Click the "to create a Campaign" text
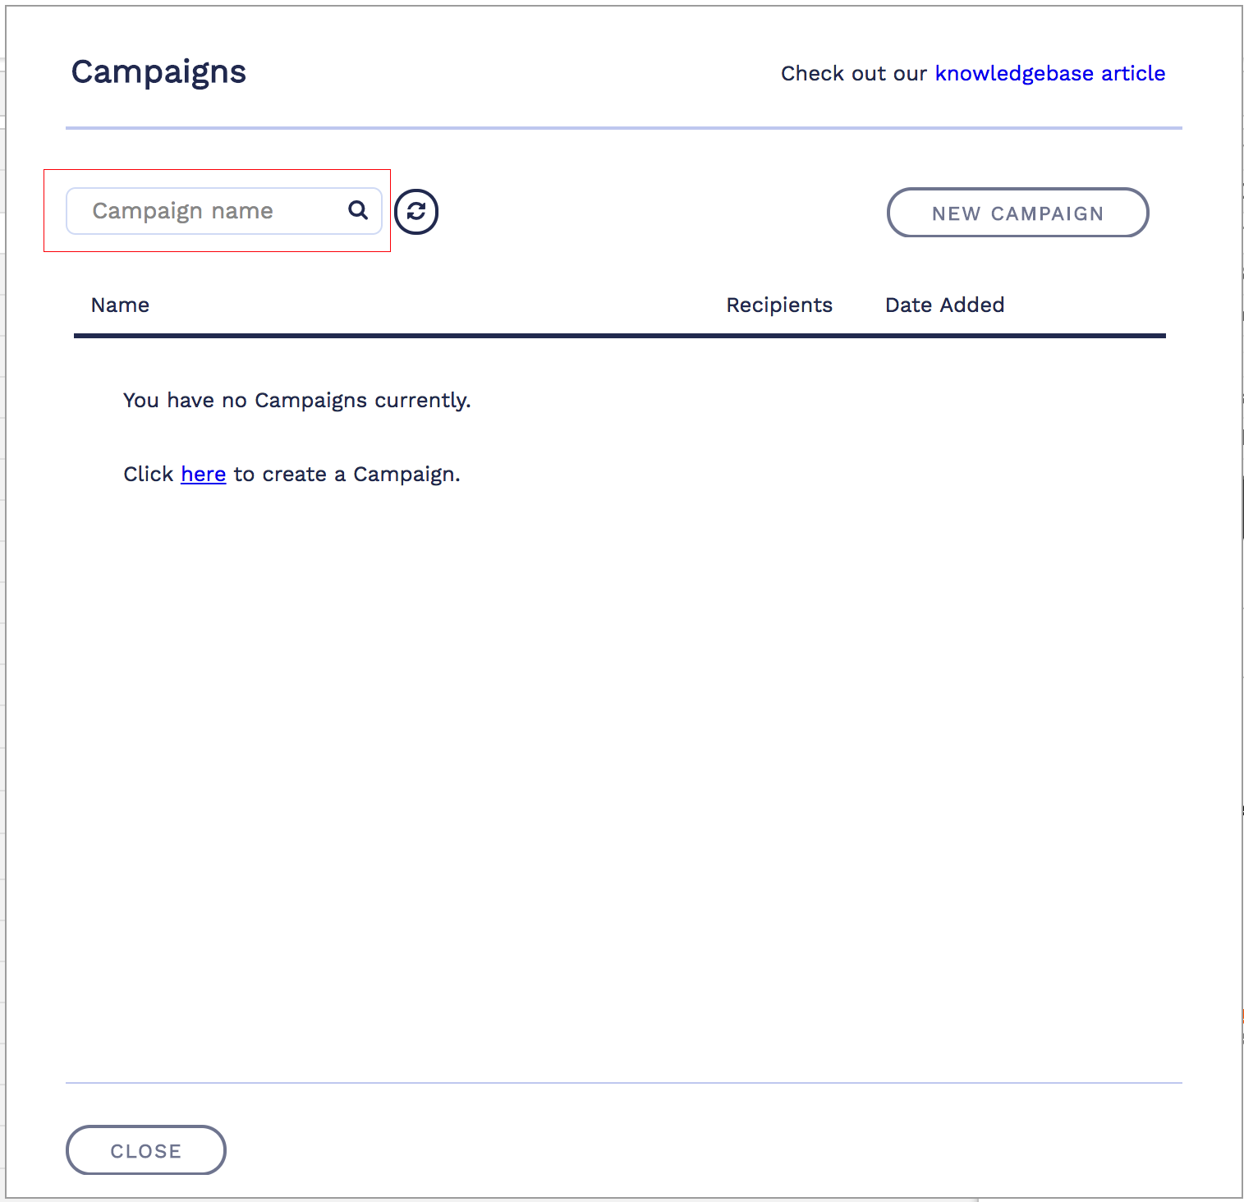The height and width of the screenshot is (1202, 1244). click(x=347, y=475)
